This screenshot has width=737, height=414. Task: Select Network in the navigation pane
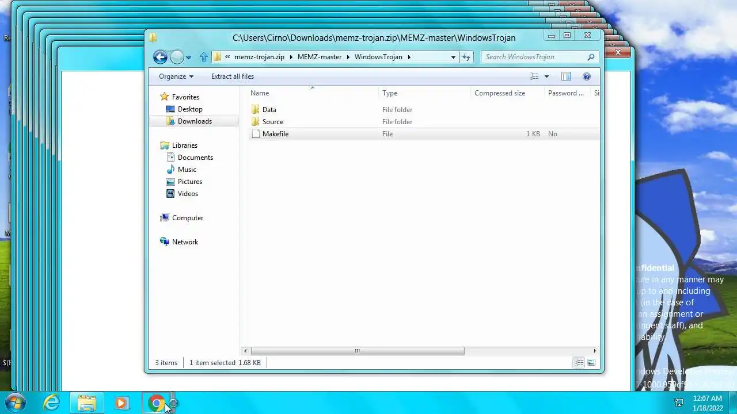pyautogui.click(x=185, y=242)
